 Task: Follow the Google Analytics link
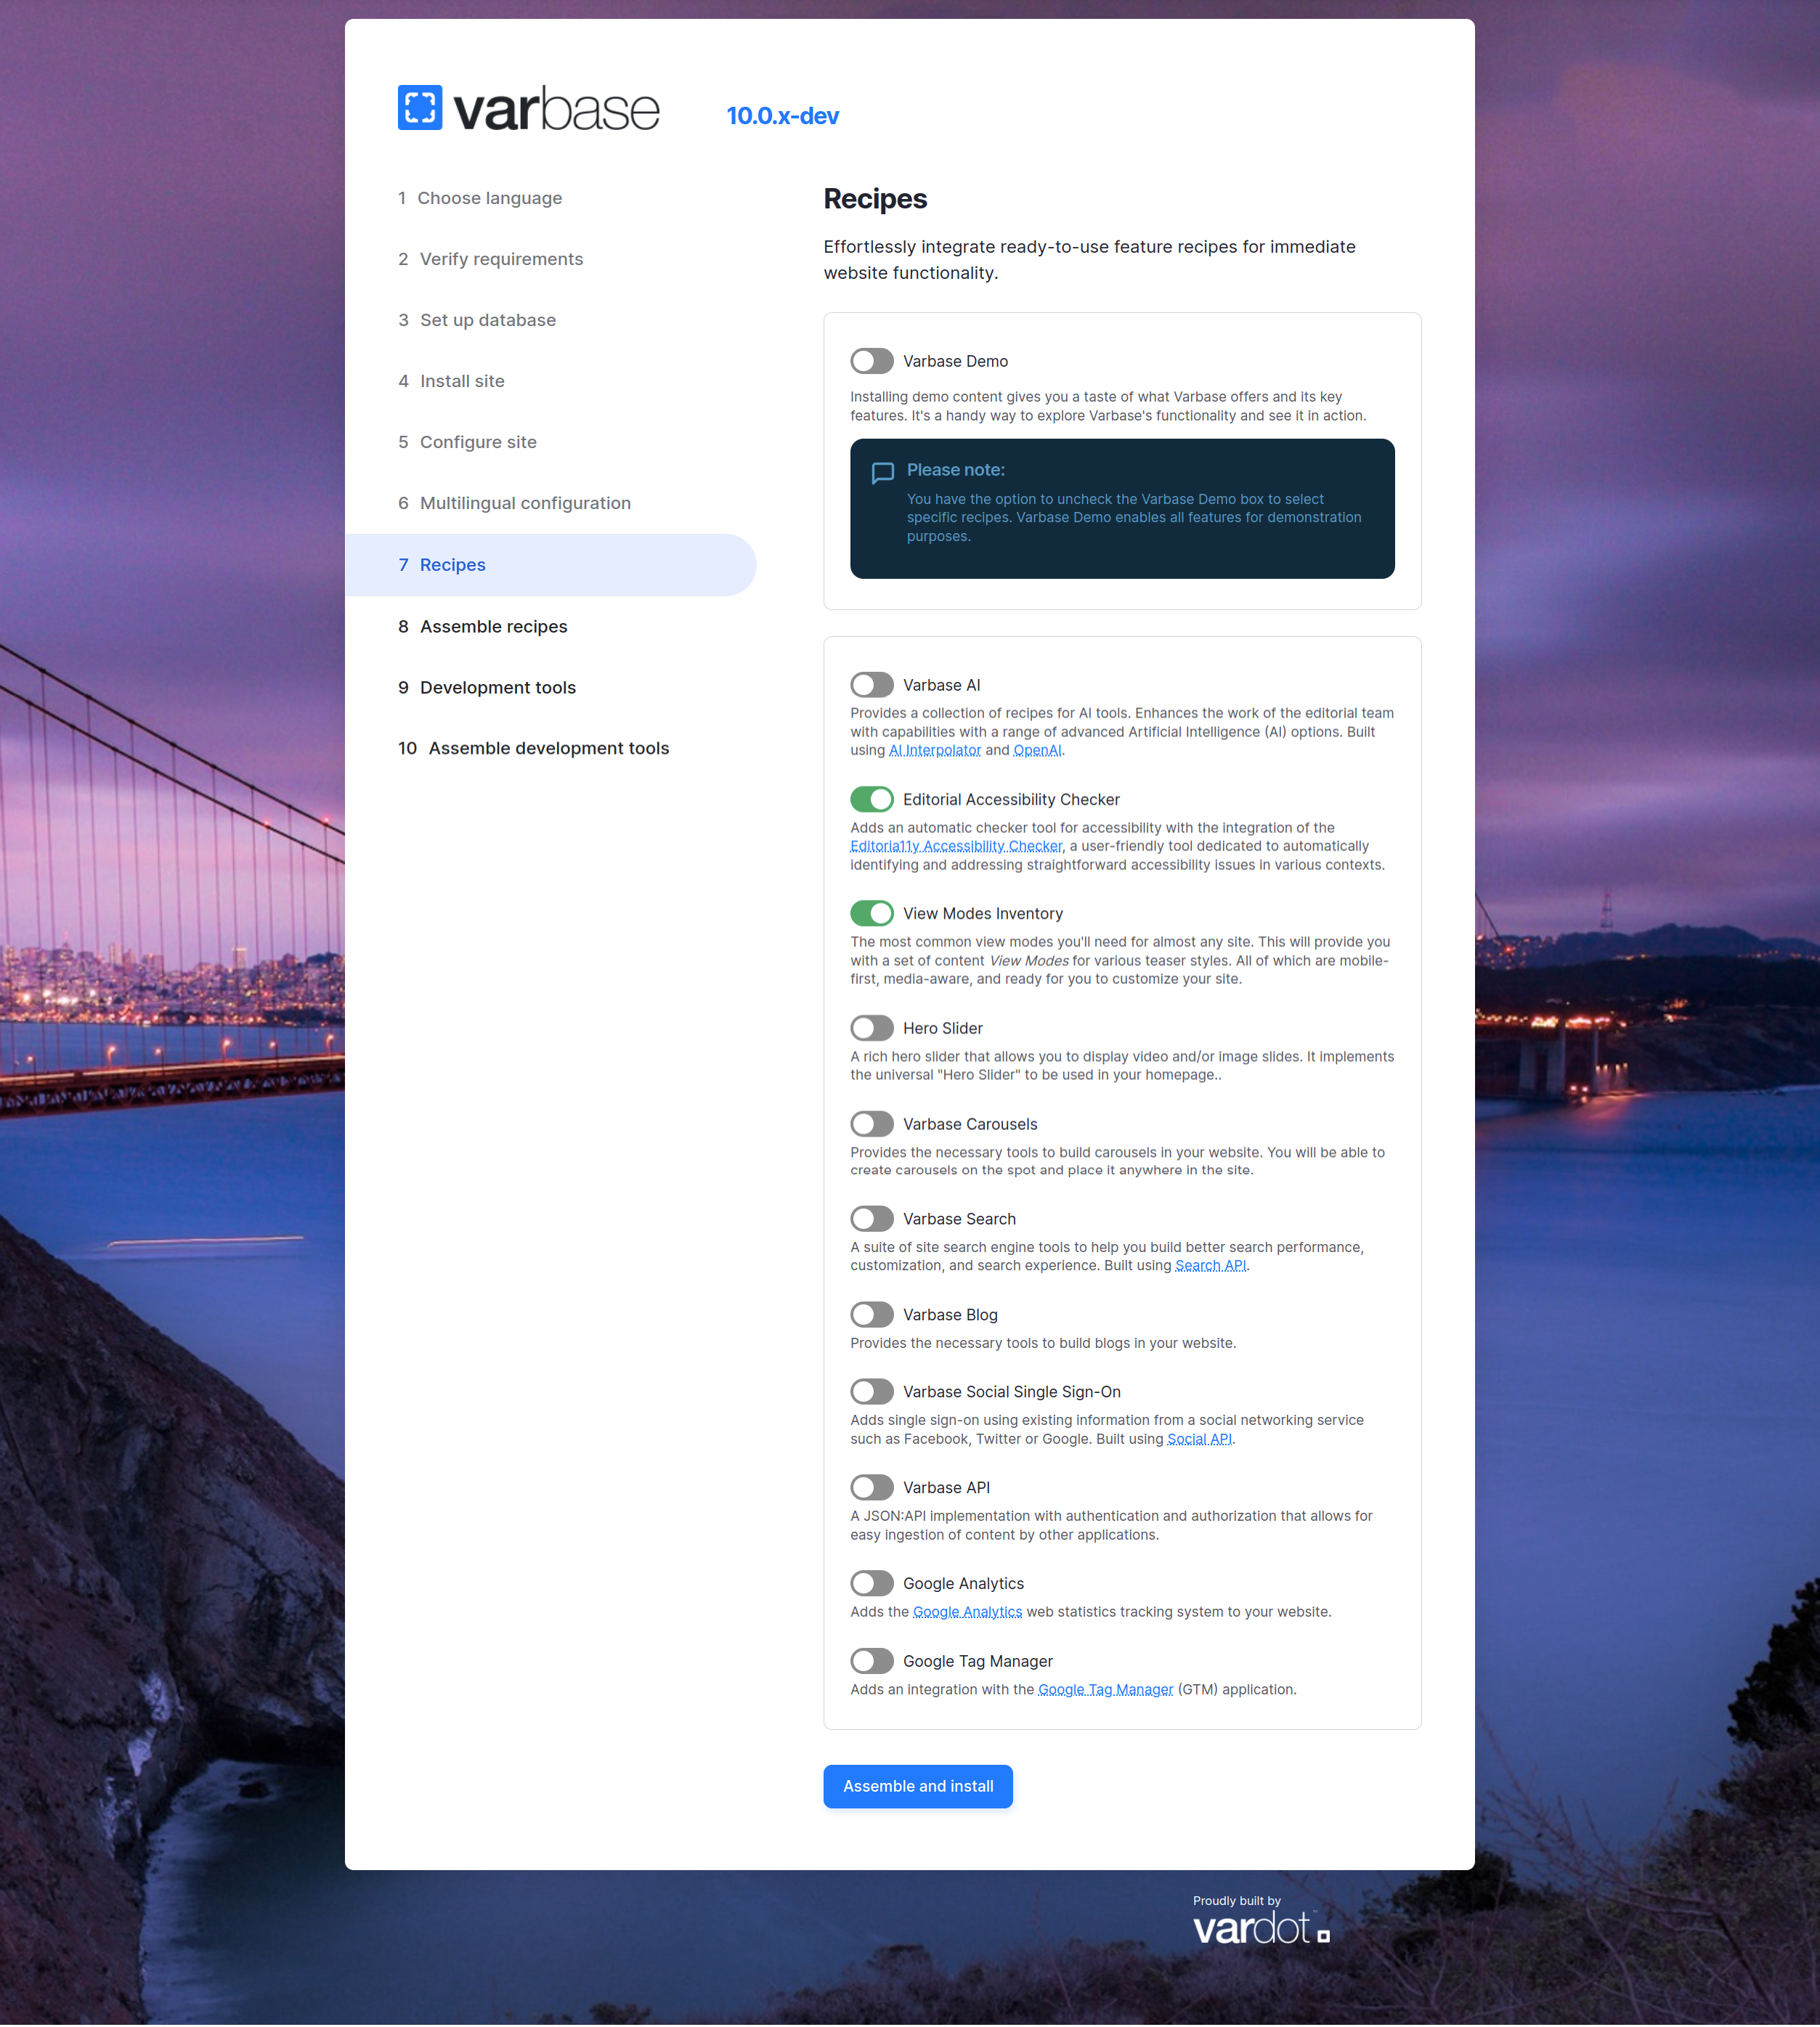coord(967,1612)
